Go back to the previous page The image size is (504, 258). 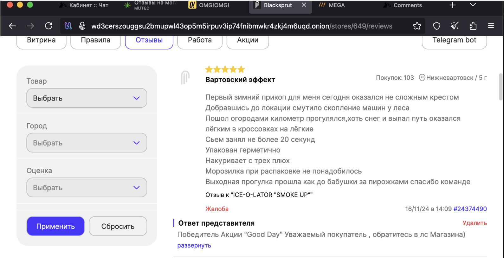(x=12, y=26)
